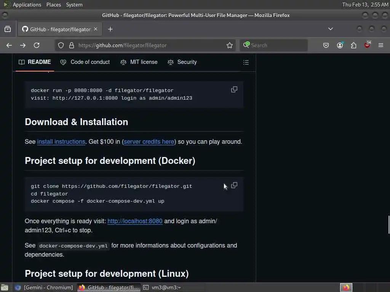390x292 pixels.
Task: Click the Download & Installation heading
Action: coord(76,122)
